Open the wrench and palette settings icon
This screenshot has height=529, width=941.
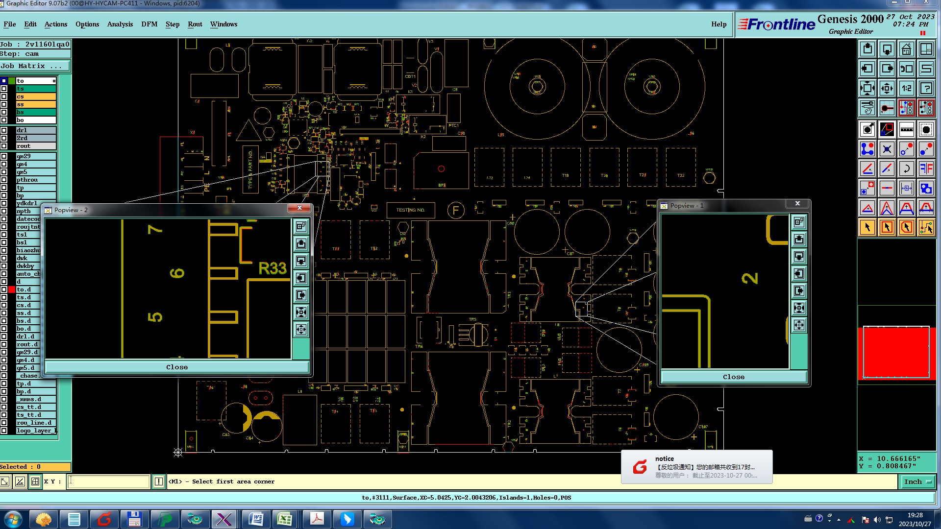click(867, 108)
